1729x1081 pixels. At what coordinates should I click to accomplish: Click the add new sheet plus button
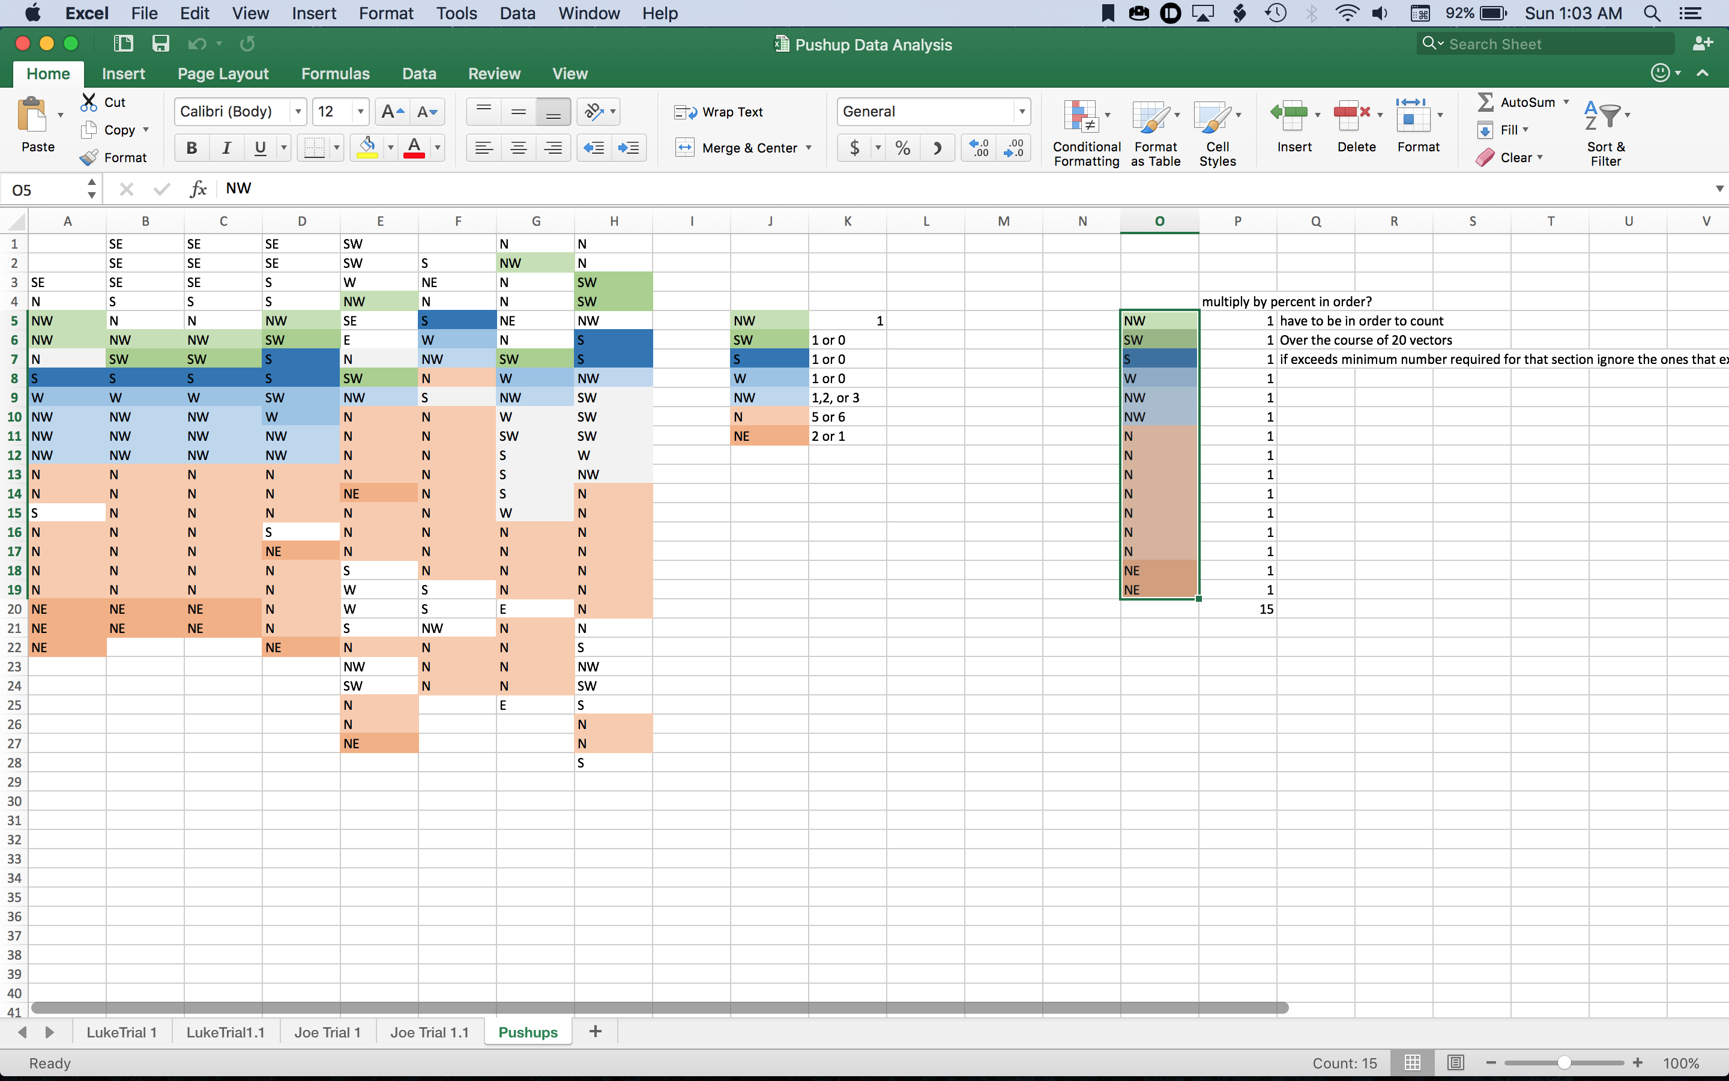click(594, 1031)
